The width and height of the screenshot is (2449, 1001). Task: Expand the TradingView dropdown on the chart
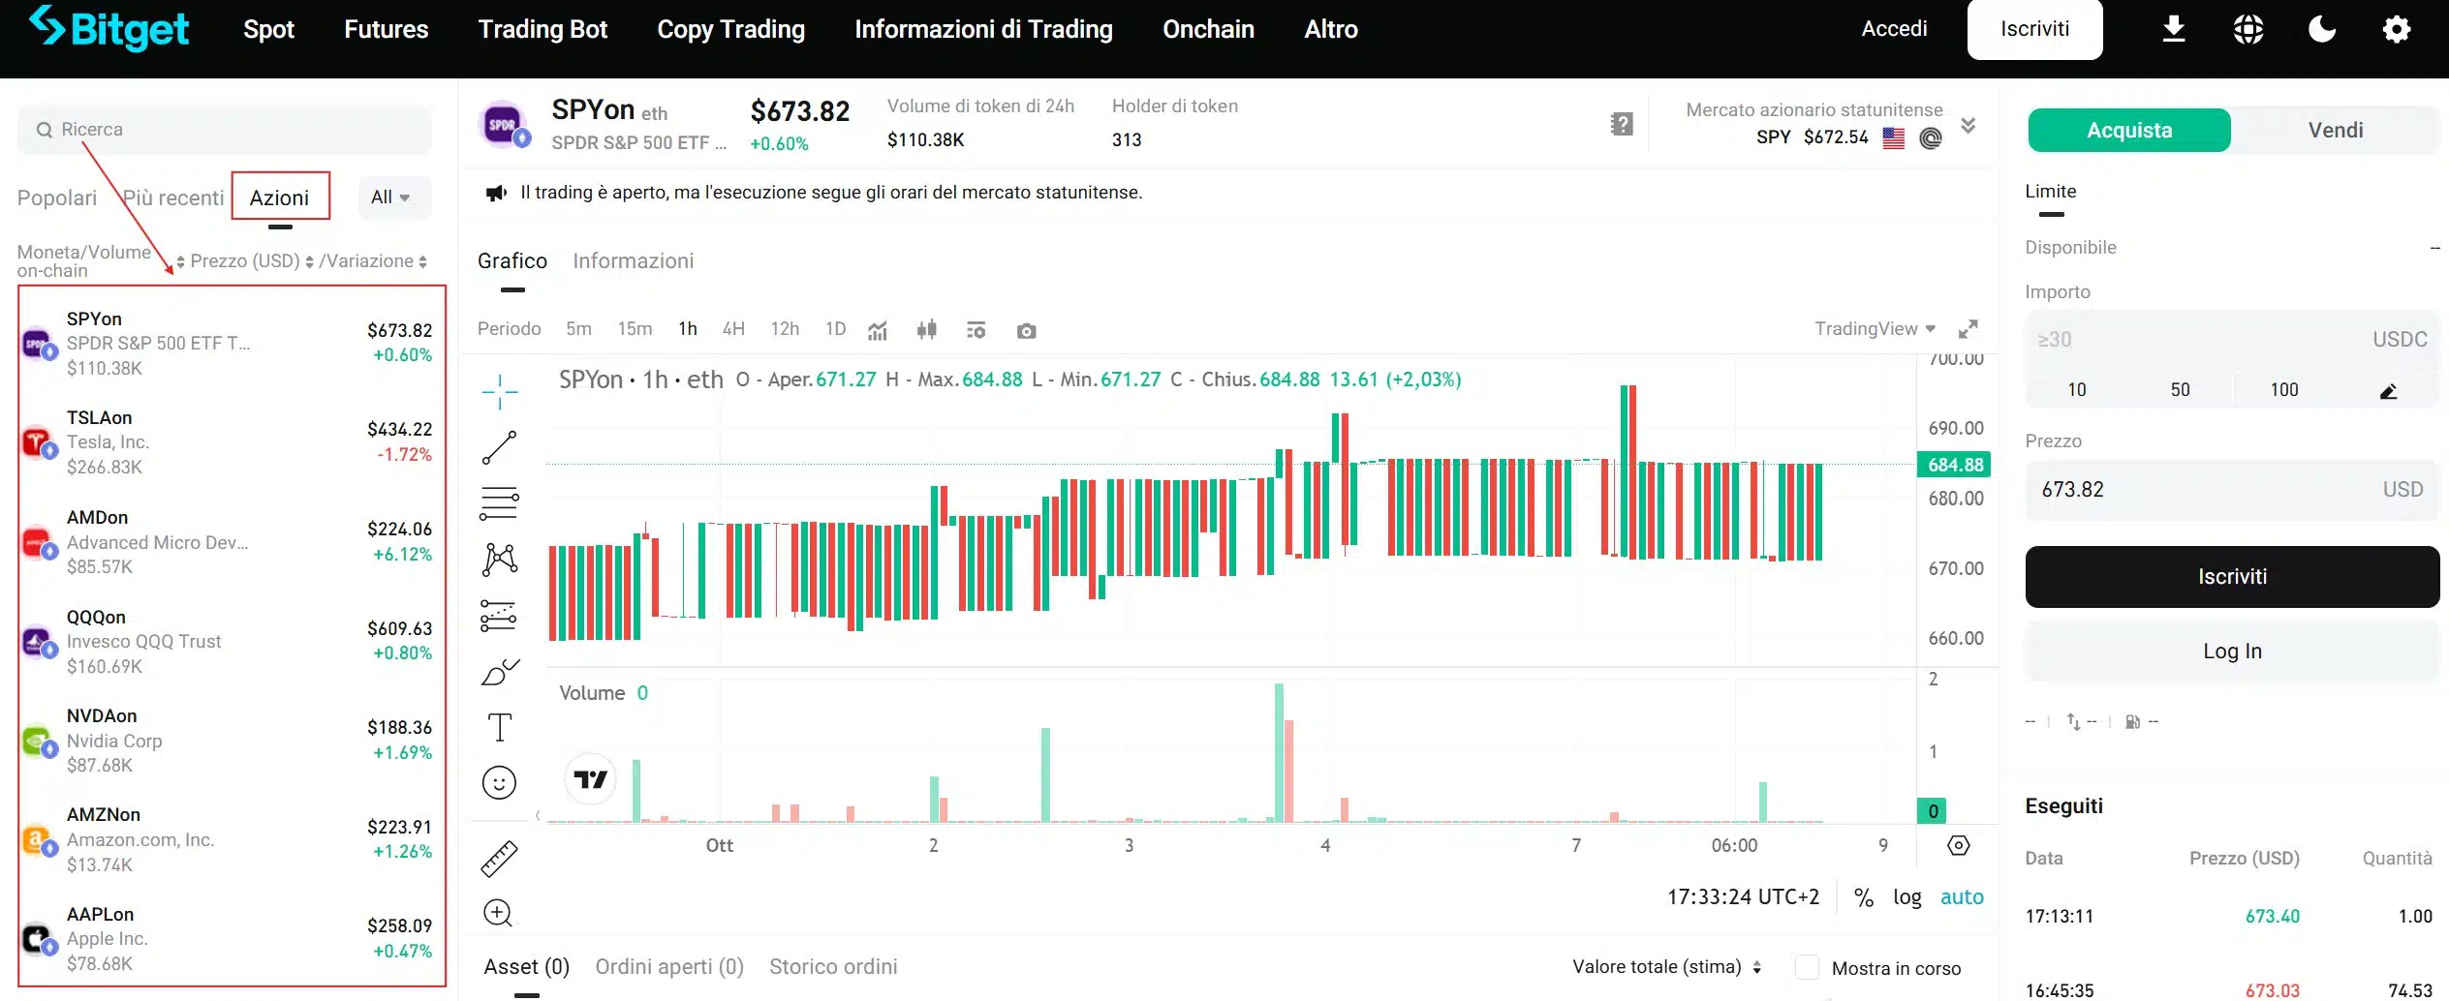tap(1874, 329)
